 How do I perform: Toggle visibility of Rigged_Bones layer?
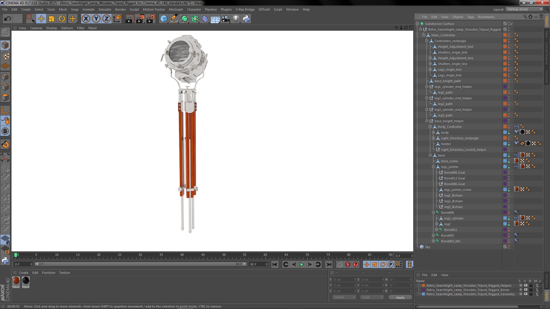coord(525,290)
